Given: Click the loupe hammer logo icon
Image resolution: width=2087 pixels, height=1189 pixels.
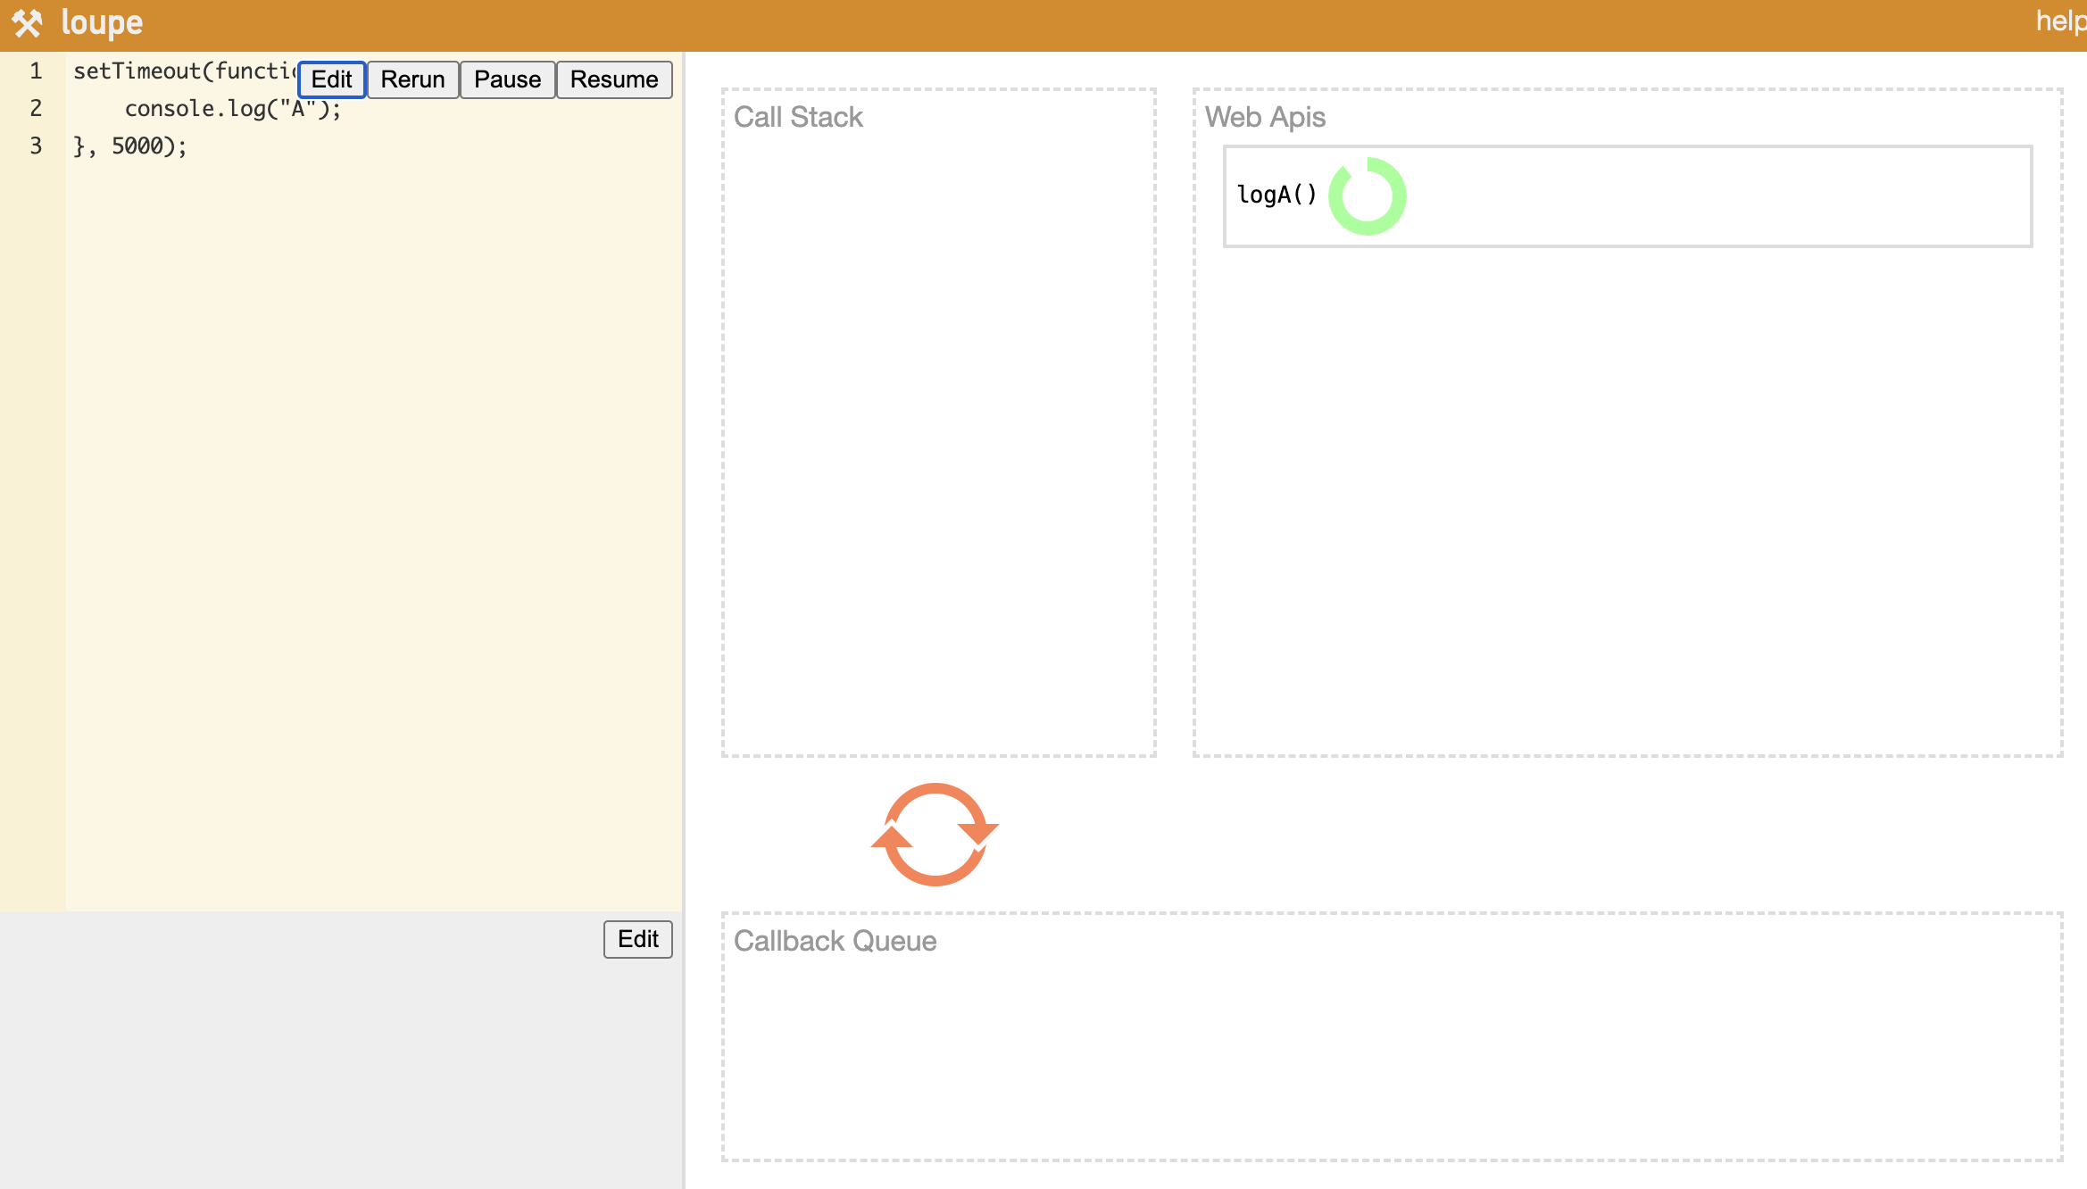Looking at the screenshot, I should click(27, 23).
